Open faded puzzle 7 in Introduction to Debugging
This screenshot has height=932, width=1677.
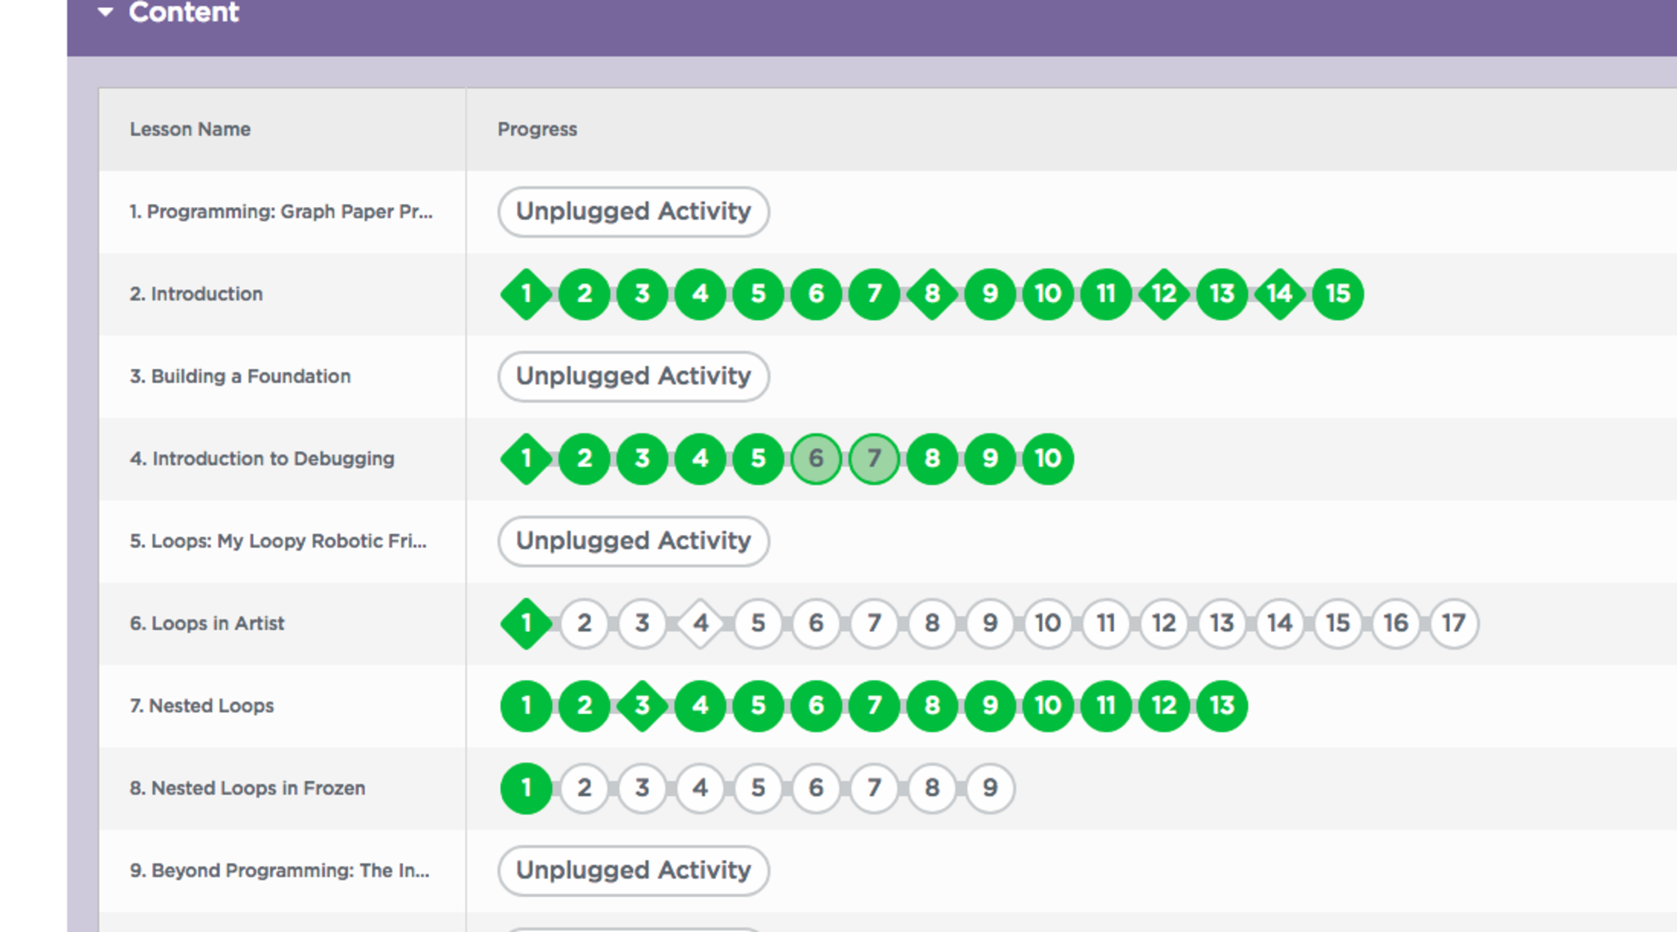pyautogui.click(x=874, y=458)
